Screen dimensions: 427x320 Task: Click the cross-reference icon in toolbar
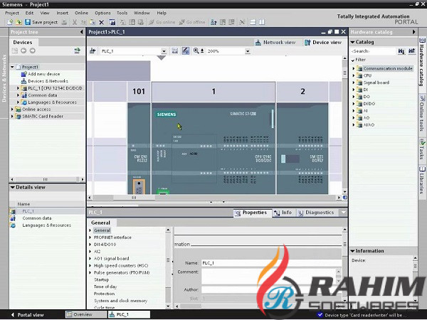click(242, 22)
